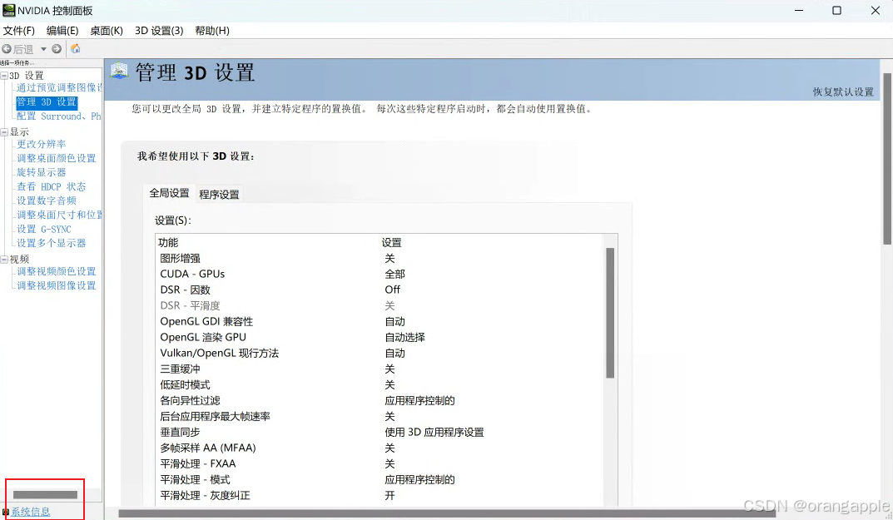Select 管理 3D 设置 tree item
Viewport: 893px width, 520px height.
pyautogui.click(x=46, y=102)
